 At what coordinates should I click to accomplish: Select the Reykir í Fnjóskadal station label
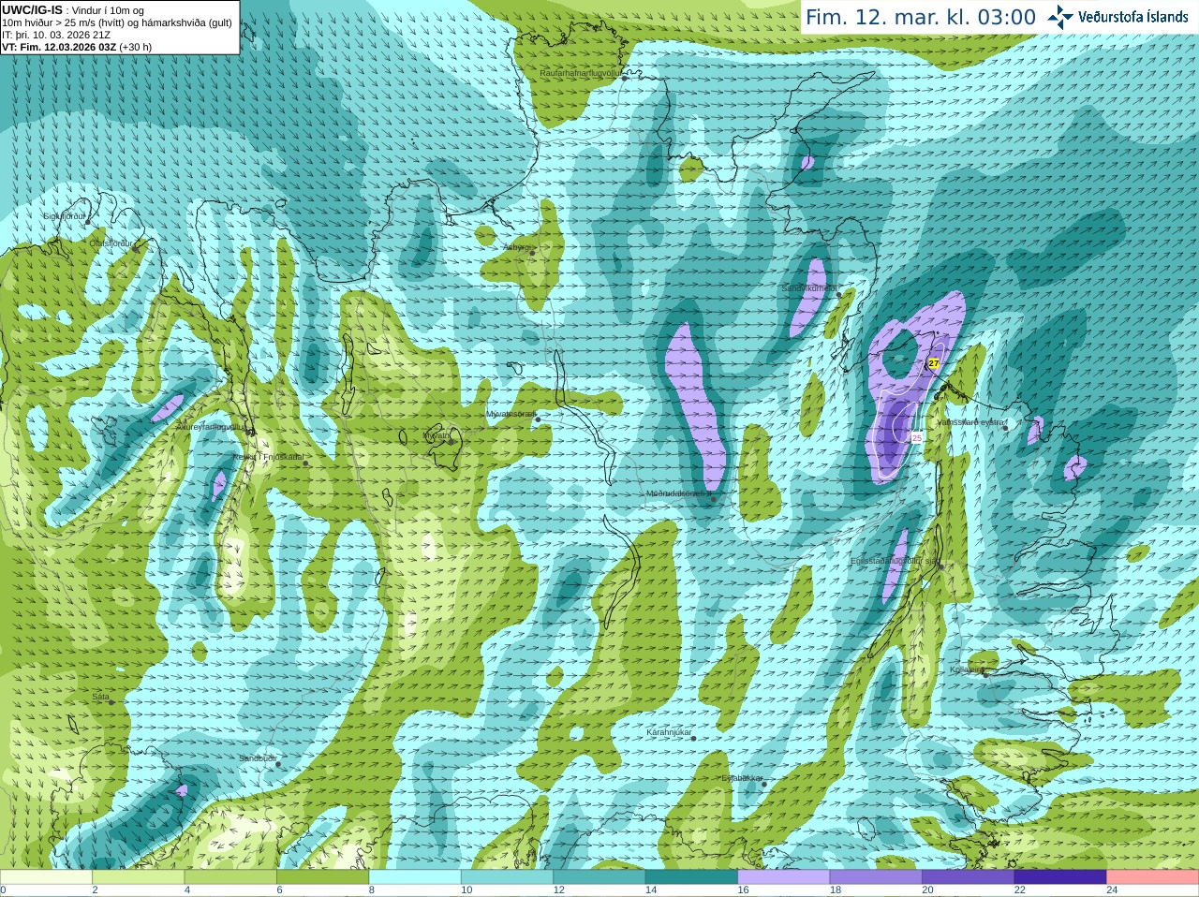pos(267,457)
